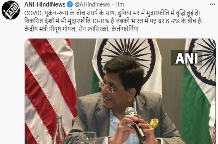Click the ANI watermark on the photo
218x144 pixels.
(x=187, y=58)
